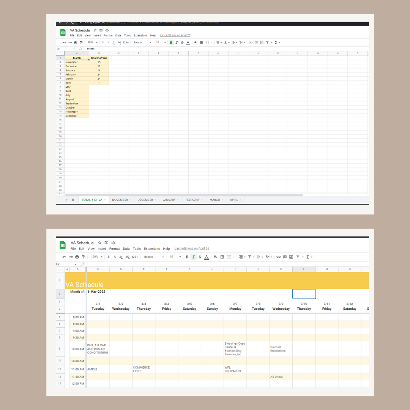Open Roboto font dropdown in top spreadsheet
The height and width of the screenshot is (410, 410).
(142, 43)
